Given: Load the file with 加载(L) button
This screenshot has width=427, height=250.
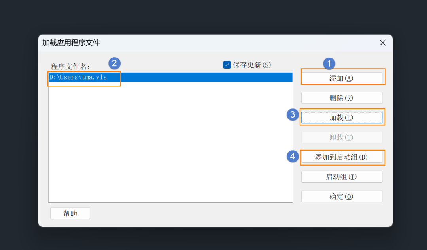Looking at the screenshot, I should tap(342, 118).
